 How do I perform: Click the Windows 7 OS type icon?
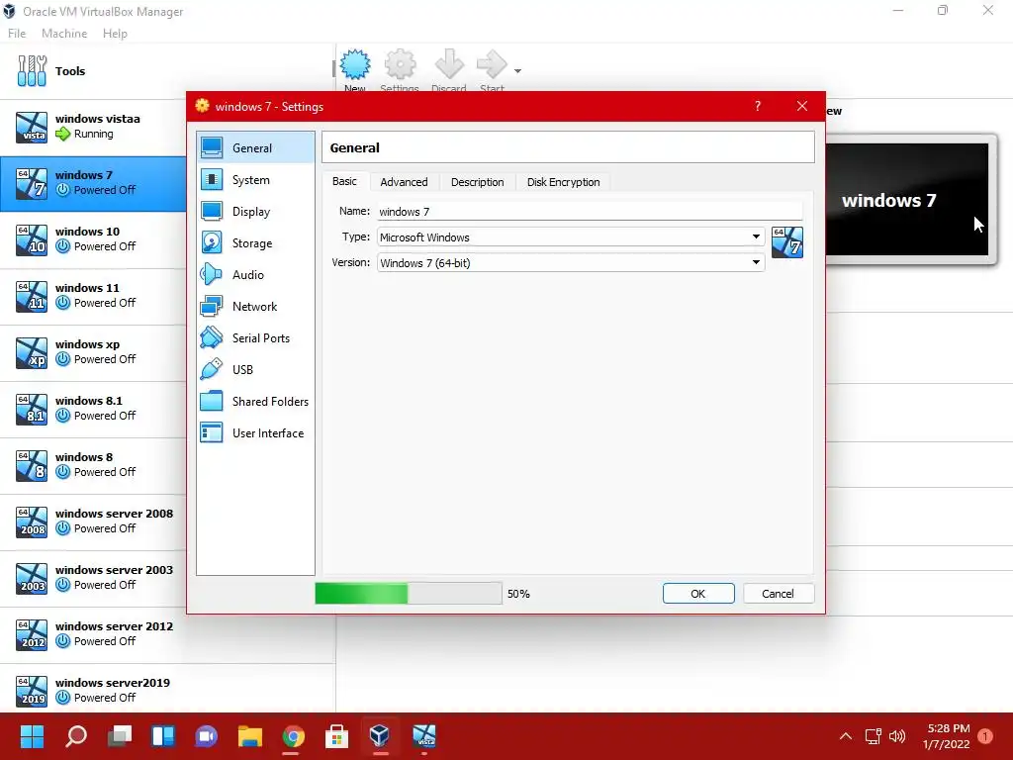pos(787,242)
